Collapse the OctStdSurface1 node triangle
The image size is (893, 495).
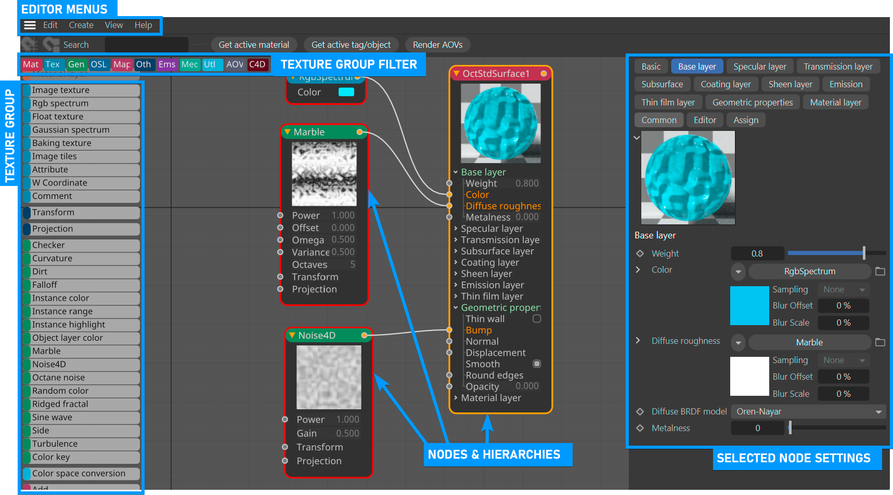[456, 74]
